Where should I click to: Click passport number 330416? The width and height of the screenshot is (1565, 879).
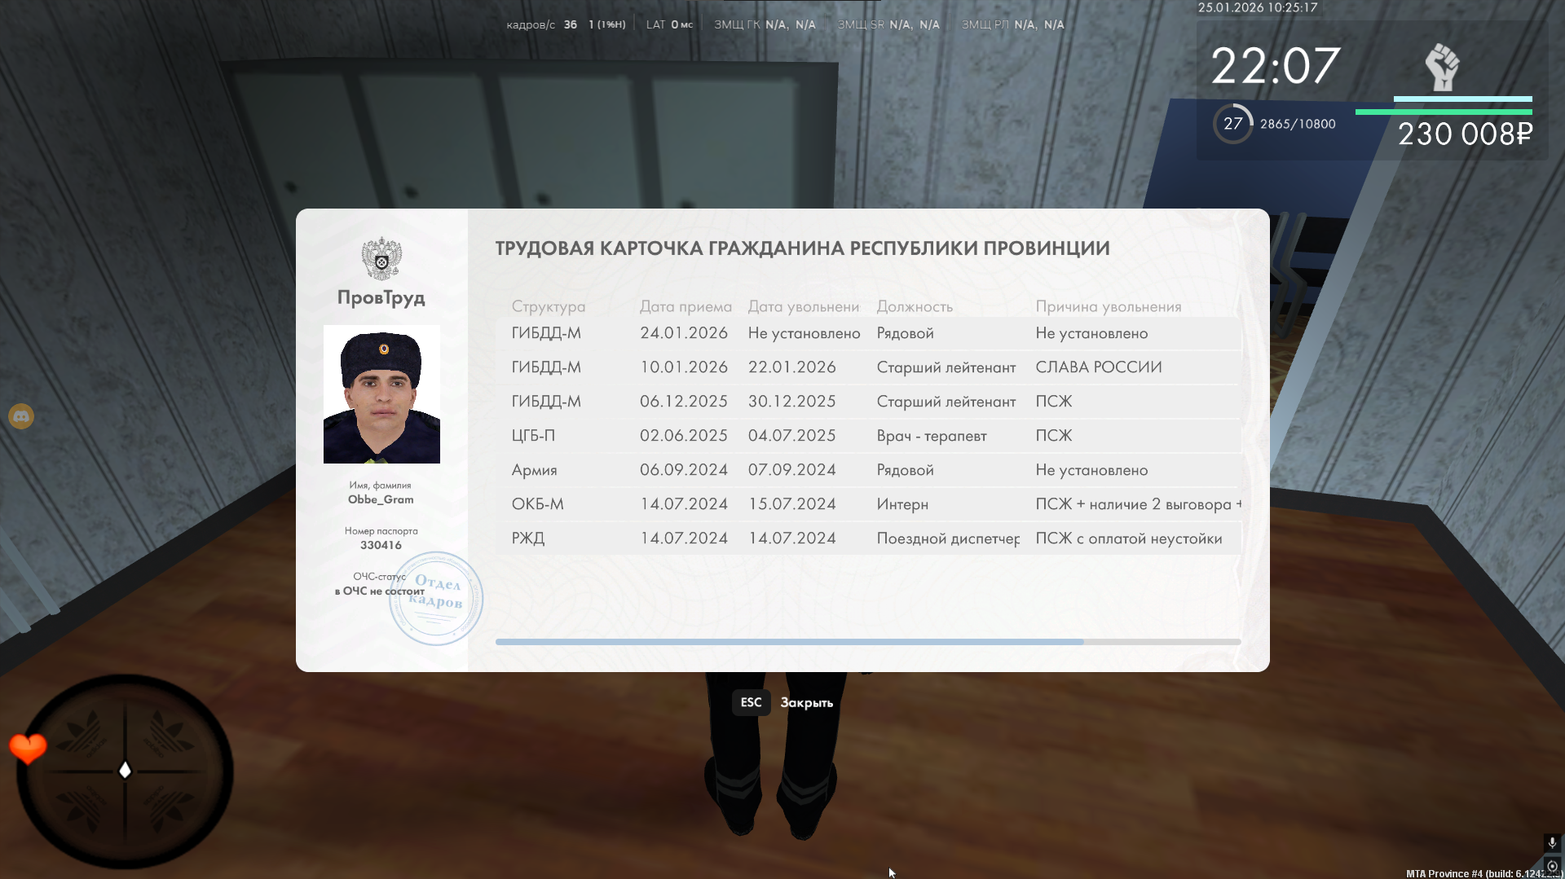[x=381, y=545]
